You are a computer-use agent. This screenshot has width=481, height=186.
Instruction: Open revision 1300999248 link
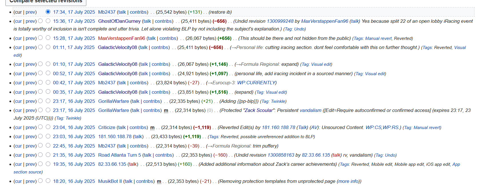click(280, 21)
